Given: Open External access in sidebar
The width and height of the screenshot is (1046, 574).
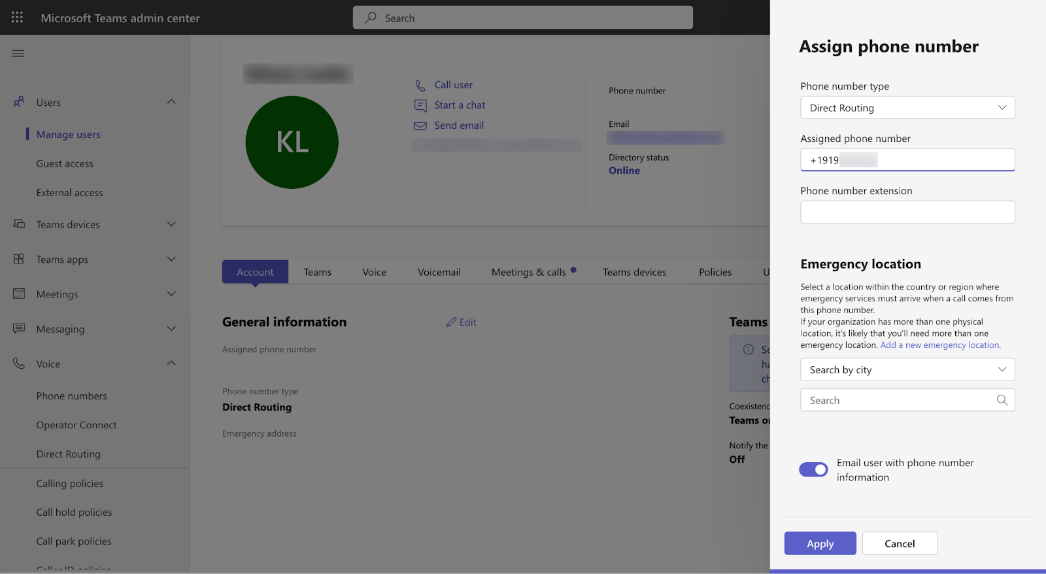Looking at the screenshot, I should [70, 193].
